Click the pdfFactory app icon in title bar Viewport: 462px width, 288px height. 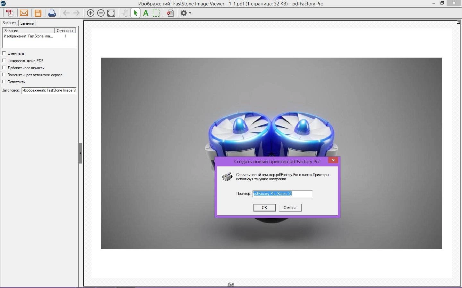tap(3, 4)
